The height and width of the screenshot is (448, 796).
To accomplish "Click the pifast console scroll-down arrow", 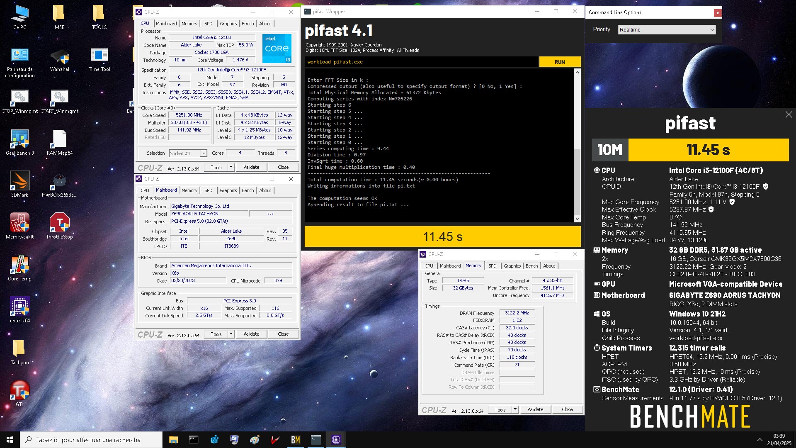I will pos(577,219).
